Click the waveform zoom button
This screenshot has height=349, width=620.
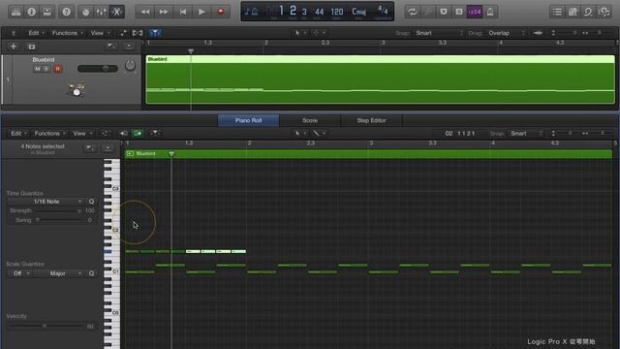(538, 33)
